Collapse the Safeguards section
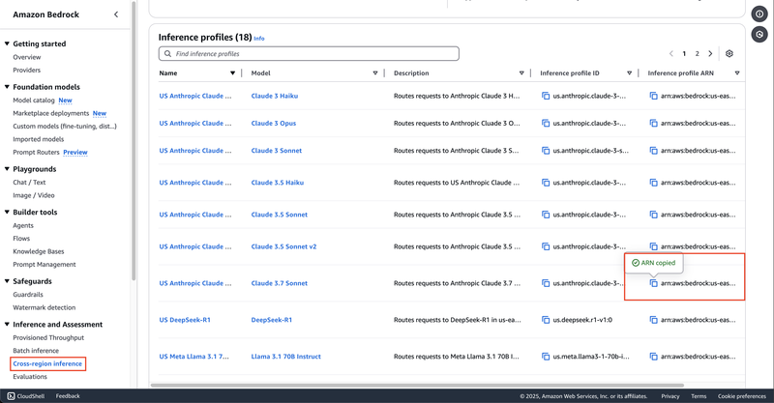The image size is (774, 403). tap(7, 281)
